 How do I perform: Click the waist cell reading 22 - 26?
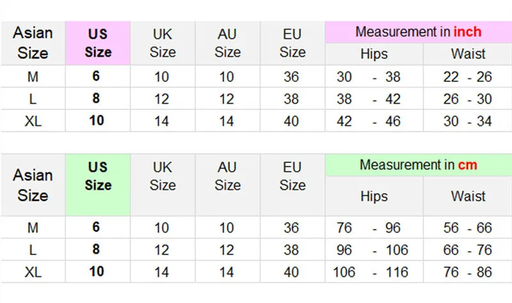tap(467, 77)
